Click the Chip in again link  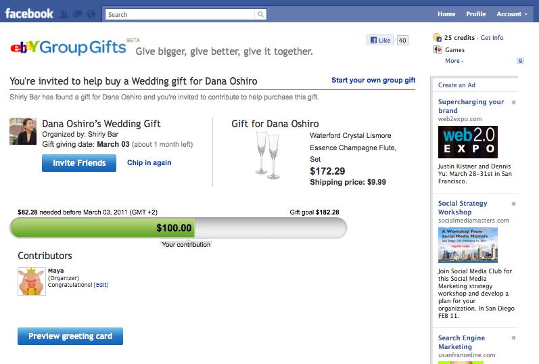[x=149, y=163]
